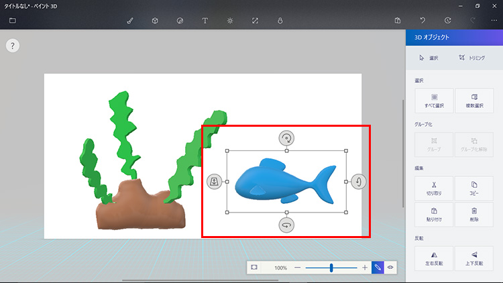Switch to the 選択 (Select) tab
The width and height of the screenshot is (503, 283).
point(429,58)
